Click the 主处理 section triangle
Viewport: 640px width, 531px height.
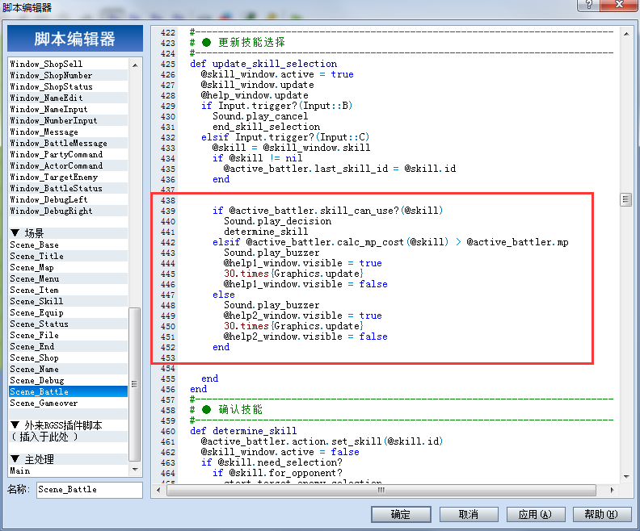click(15, 459)
